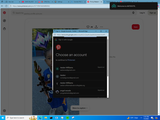Open the colorful Copilot icon in system tray
160x120 pixels.
[156, 118]
